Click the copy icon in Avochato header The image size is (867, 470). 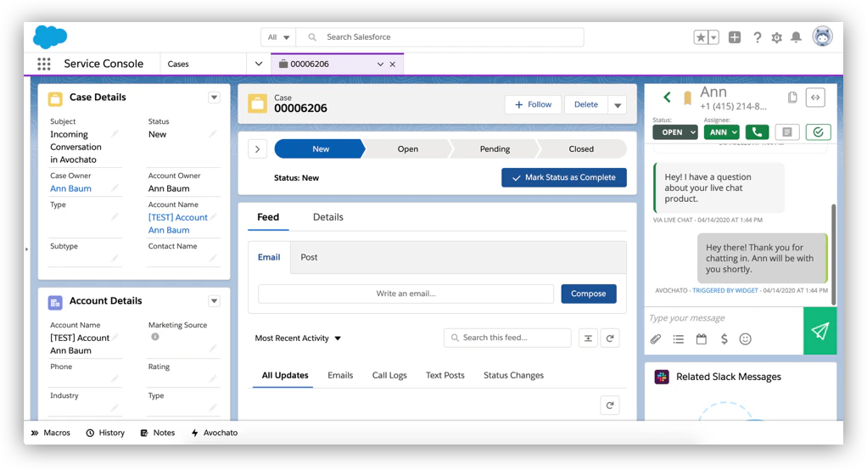[792, 98]
